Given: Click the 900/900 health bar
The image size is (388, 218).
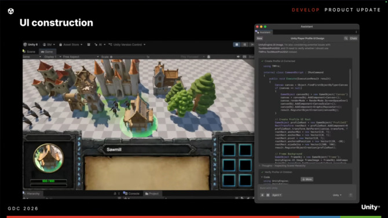Looking at the screenshot, I should coord(49,181).
